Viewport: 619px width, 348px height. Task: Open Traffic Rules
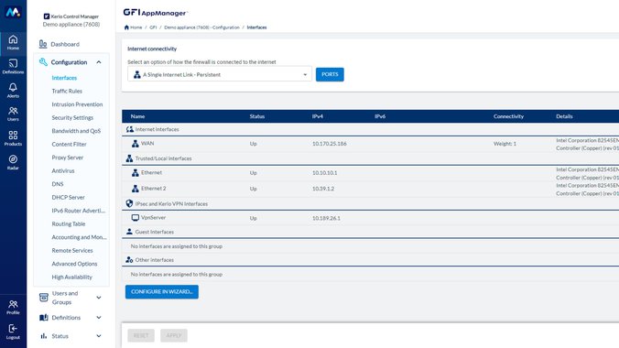(x=67, y=91)
